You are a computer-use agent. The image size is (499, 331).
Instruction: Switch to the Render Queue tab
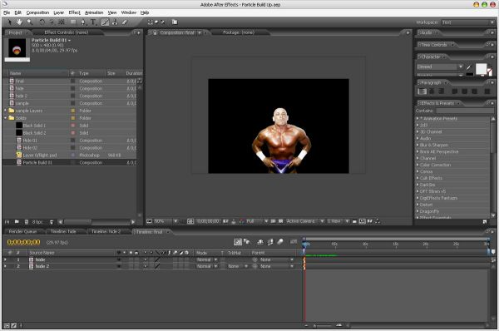click(x=22, y=232)
